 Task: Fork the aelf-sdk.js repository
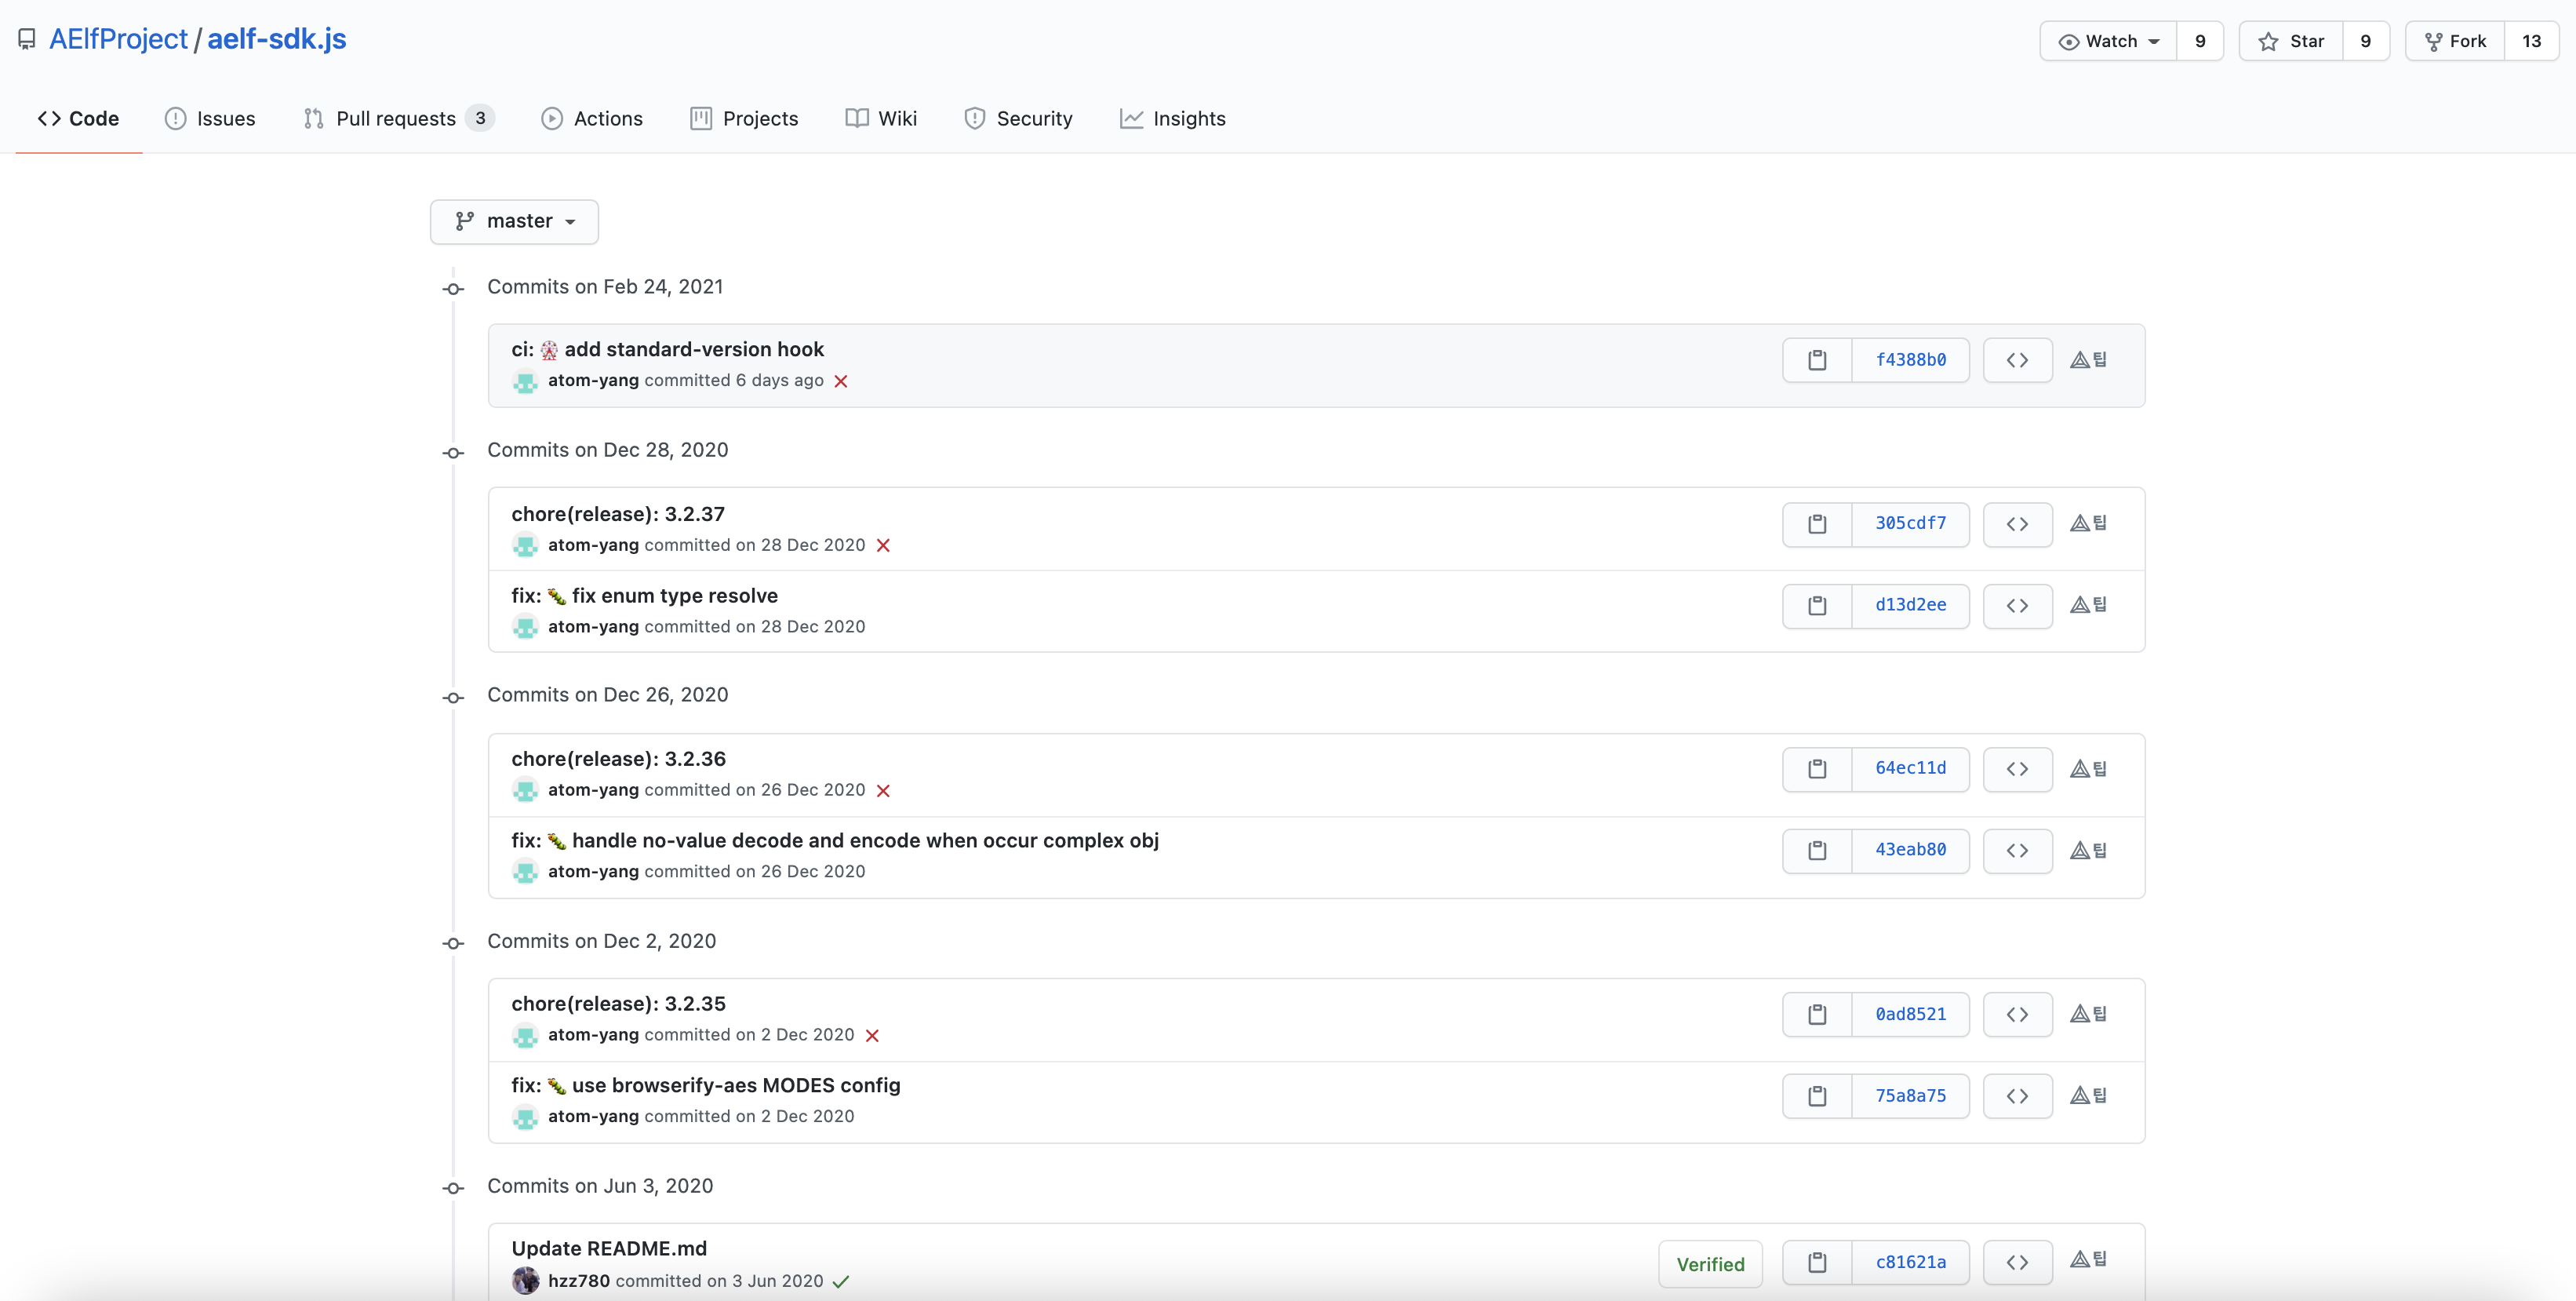[2455, 41]
